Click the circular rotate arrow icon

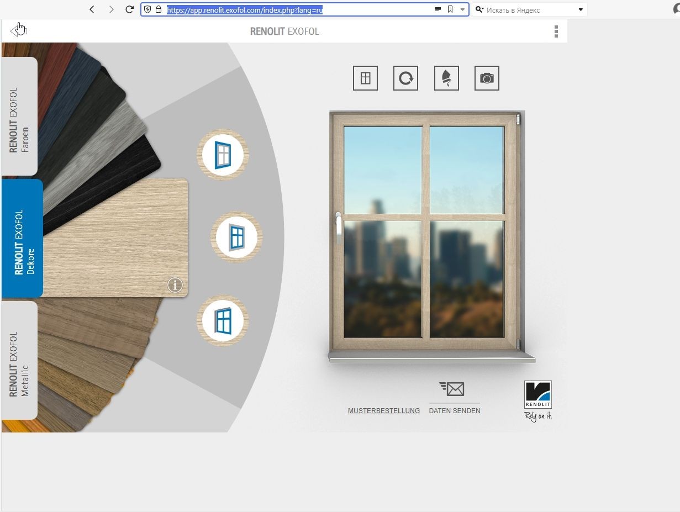pyautogui.click(x=405, y=78)
